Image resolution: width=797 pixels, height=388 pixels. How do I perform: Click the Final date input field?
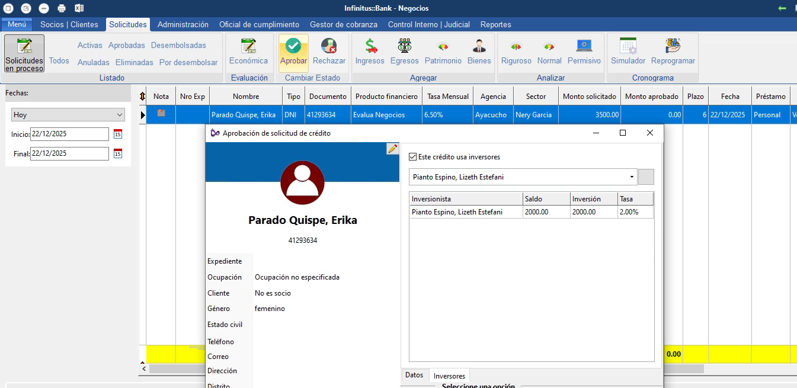click(69, 153)
